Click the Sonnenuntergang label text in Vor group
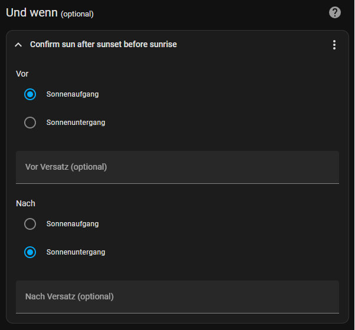Screen dimensions: 355x330 tap(75, 123)
